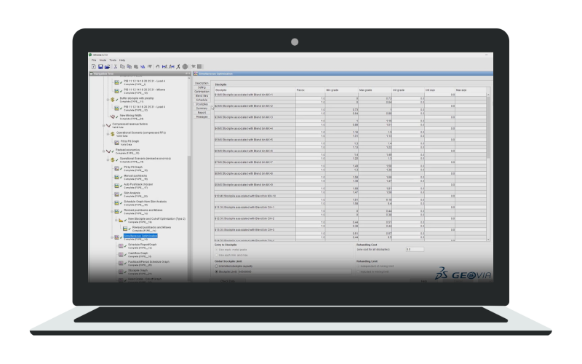The width and height of the screenshot is (582, 364).
Task: Switch to the Blend Bins tab
Action: click(x=202, y=96)
